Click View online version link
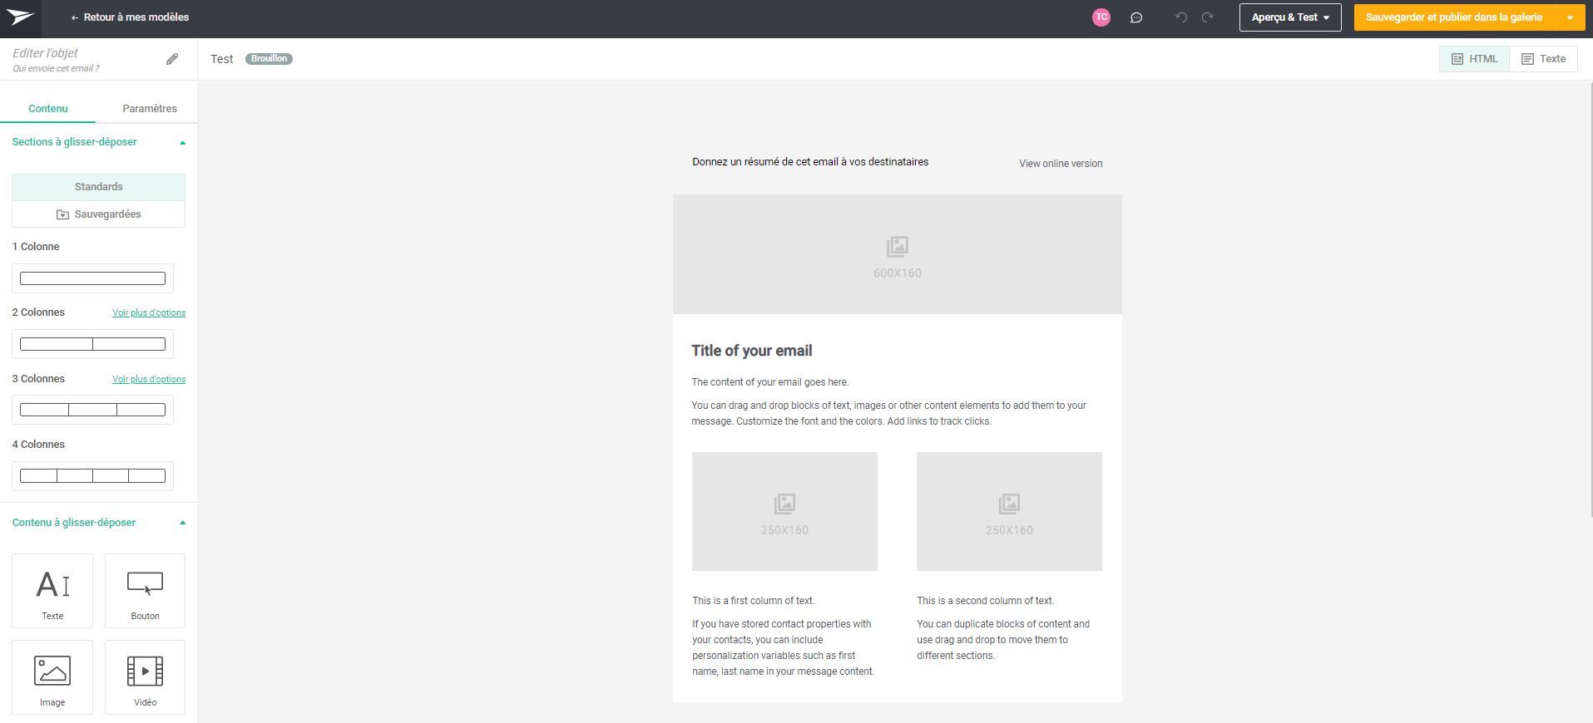Screen dimensions: 1593x723 click(1061, 164)
